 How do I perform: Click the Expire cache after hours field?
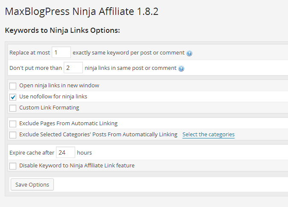65,152
